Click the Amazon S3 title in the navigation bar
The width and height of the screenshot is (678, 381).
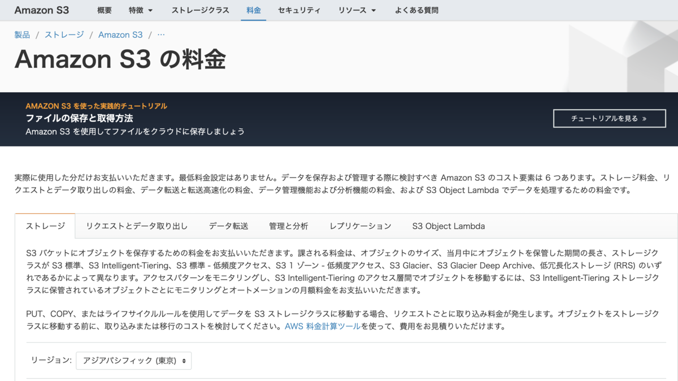(42, 10)
